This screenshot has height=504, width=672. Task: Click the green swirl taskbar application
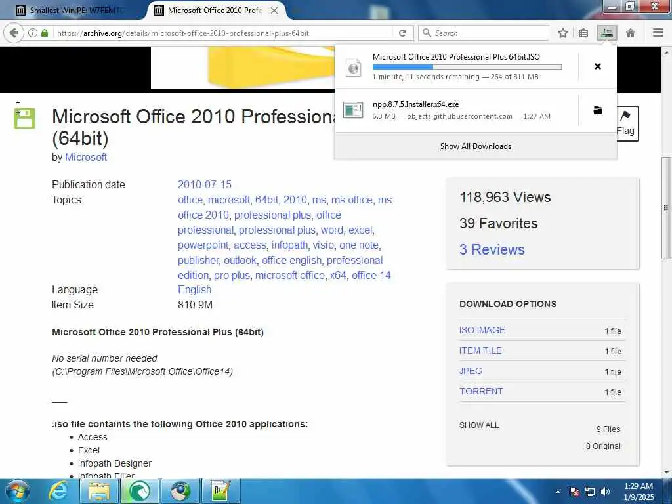click(140, 491)
